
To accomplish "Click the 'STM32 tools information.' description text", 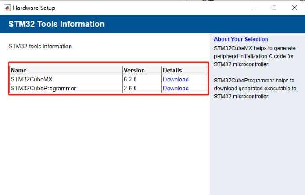I will [x=41, y=46].
